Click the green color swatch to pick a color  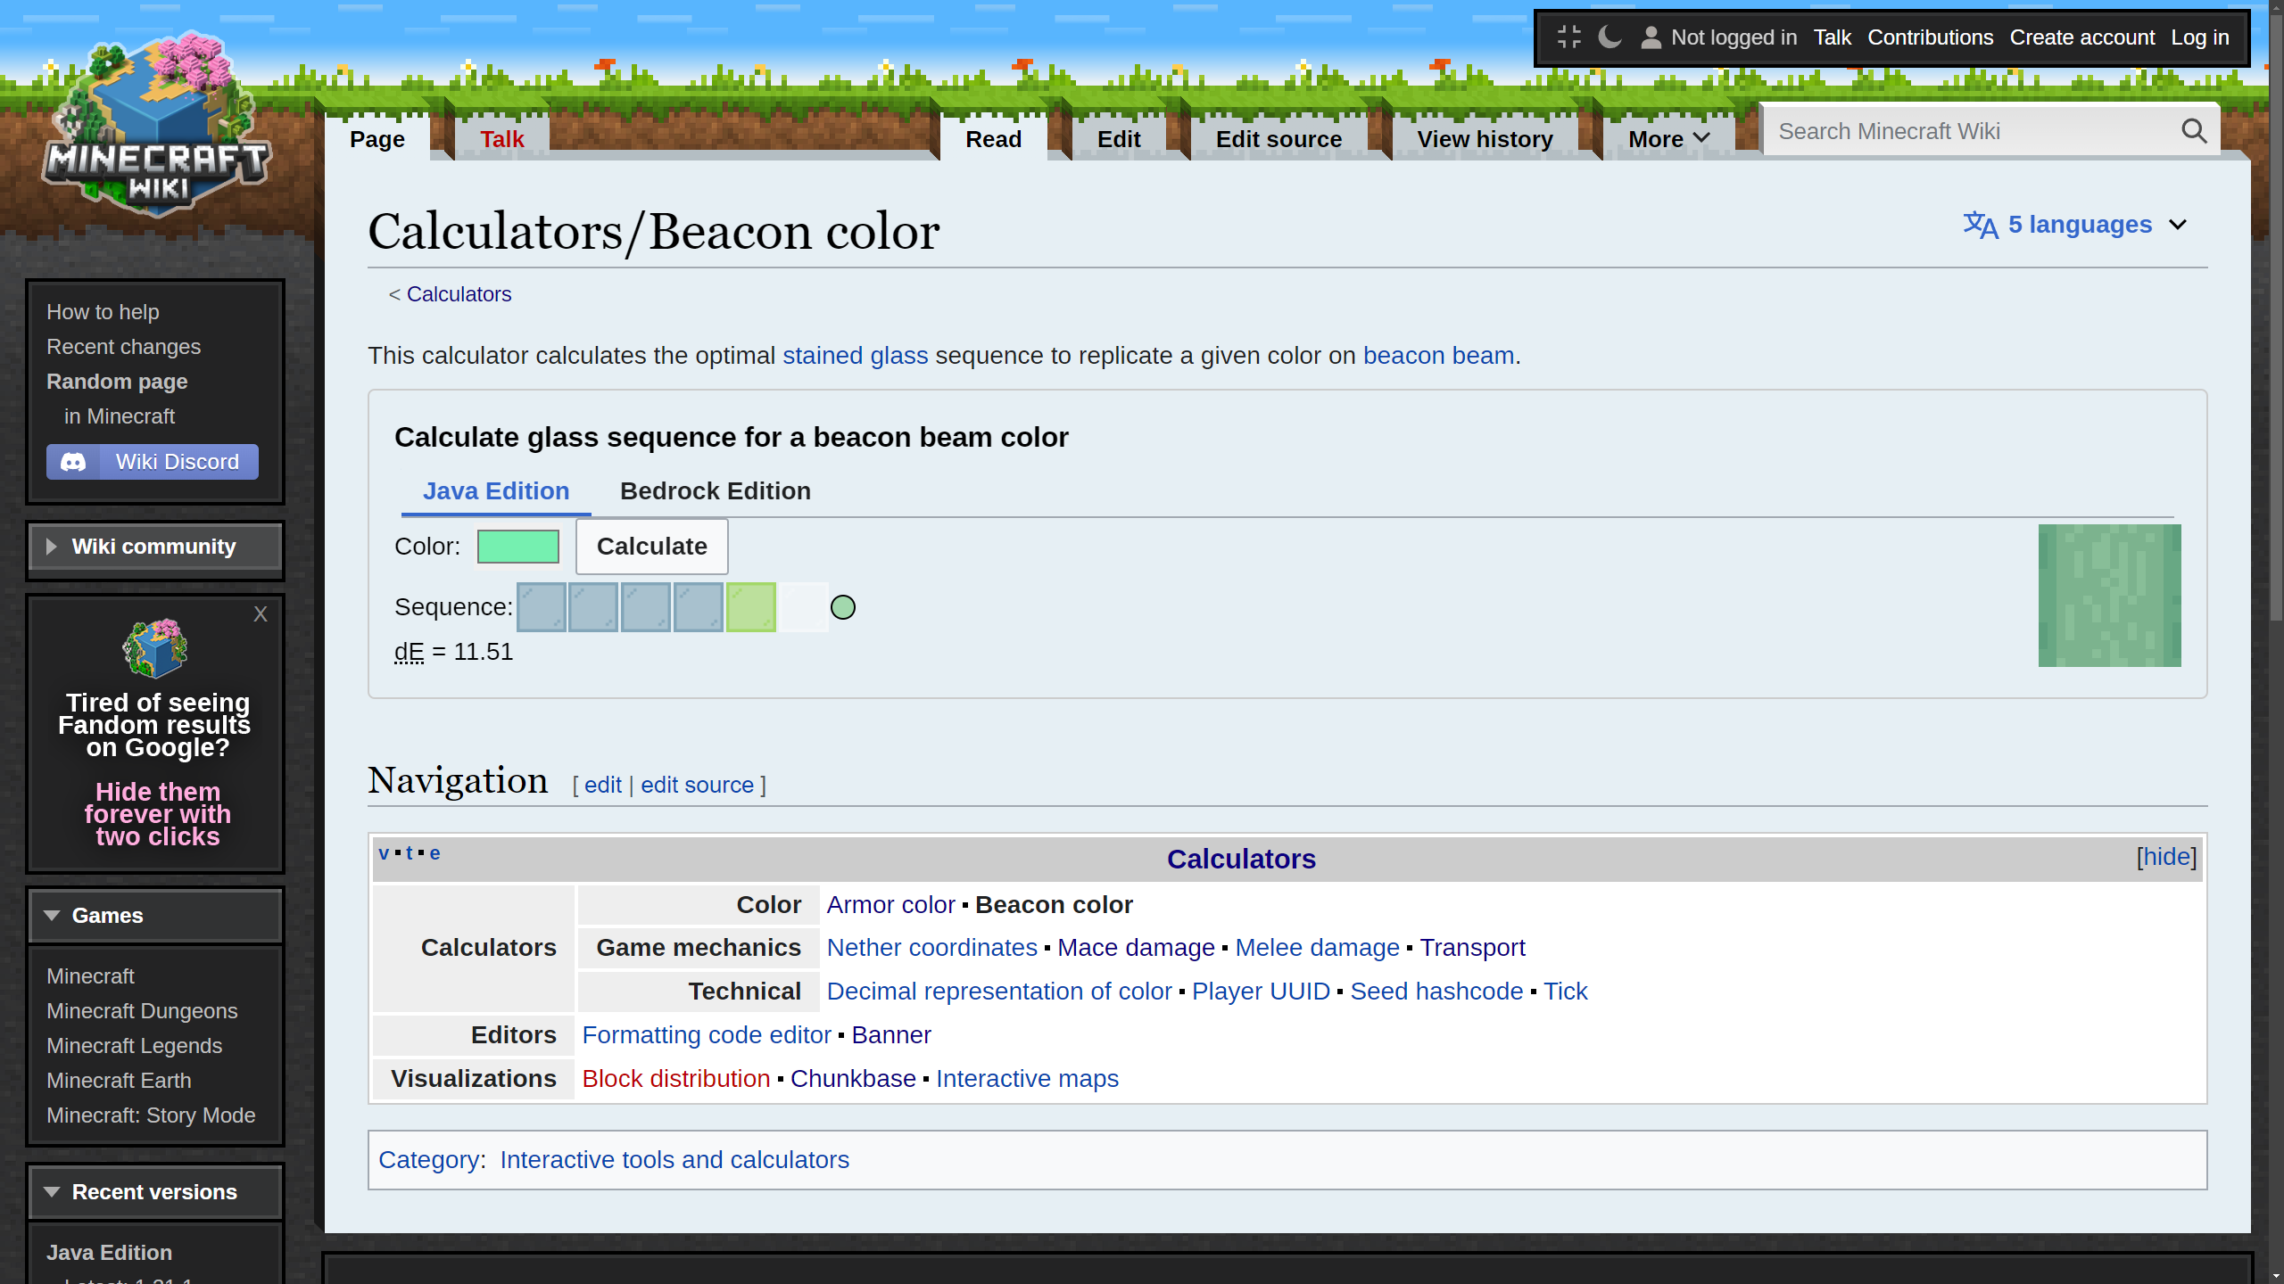tap(518, 546)
